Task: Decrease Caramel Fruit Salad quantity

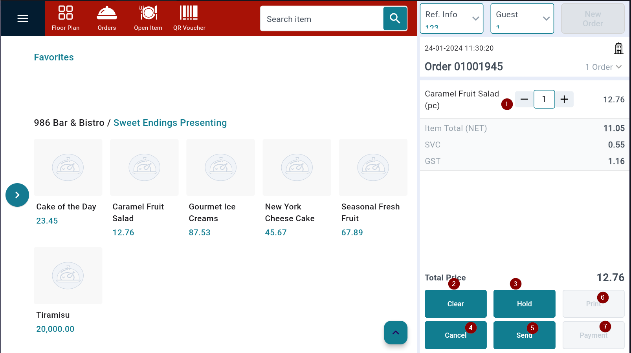Action: point(524,99)
